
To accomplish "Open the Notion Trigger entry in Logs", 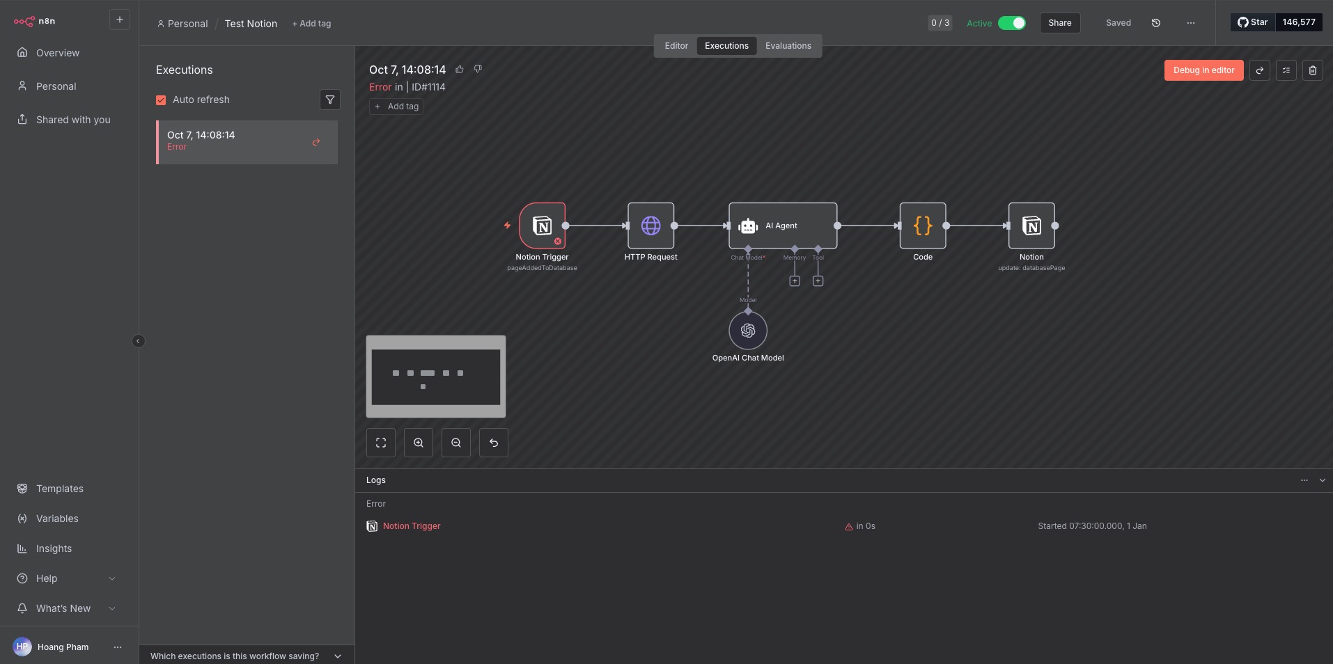I will click(x=411, y=526).
